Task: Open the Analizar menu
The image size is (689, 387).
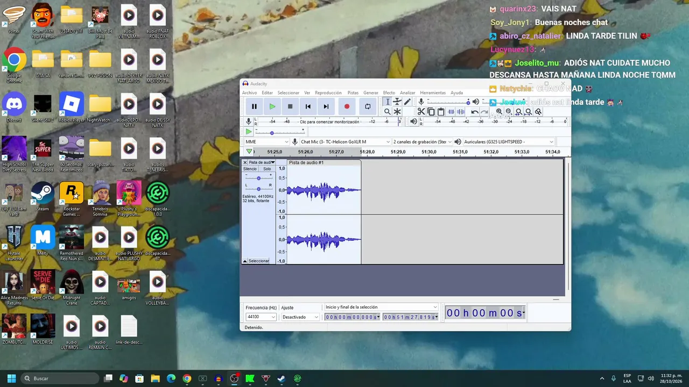Action: tap(407, 93)
